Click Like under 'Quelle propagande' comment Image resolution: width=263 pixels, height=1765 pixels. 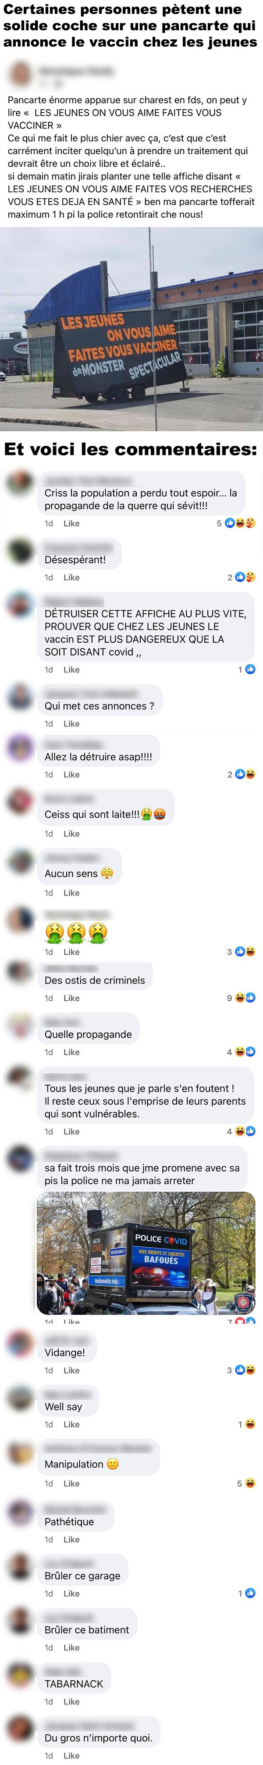(x=71, y=1052)
